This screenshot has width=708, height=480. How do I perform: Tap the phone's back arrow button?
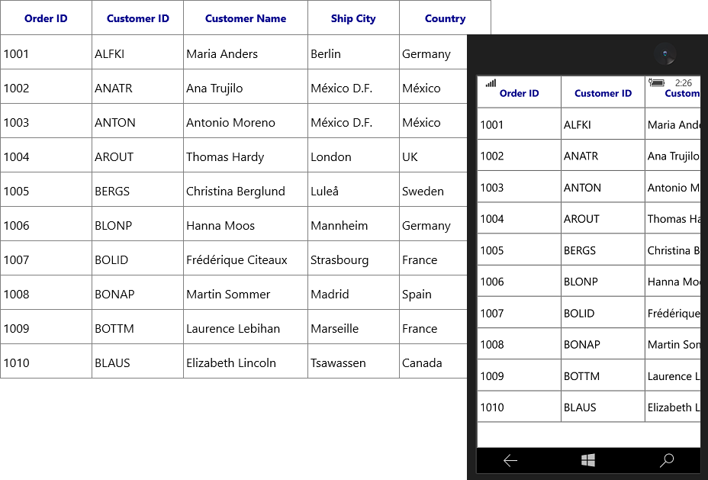(510, 461)
